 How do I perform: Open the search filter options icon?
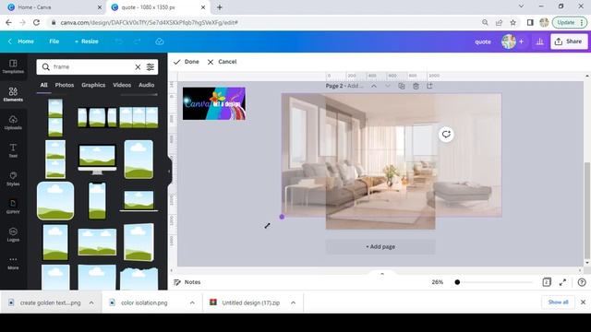pyautogui.click(x=150, y=67)
